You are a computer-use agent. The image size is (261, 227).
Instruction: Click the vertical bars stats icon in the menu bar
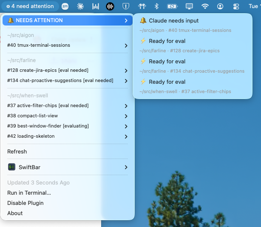point(96,6)
